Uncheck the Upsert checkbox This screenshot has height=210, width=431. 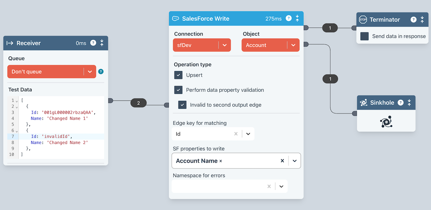pyautogui.click(x=179, y=75)
